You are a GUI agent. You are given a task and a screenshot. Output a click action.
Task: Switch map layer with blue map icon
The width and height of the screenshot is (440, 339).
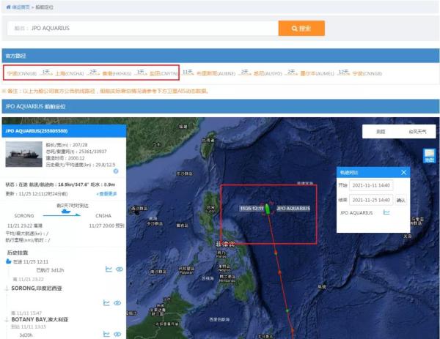coord(429,155)
